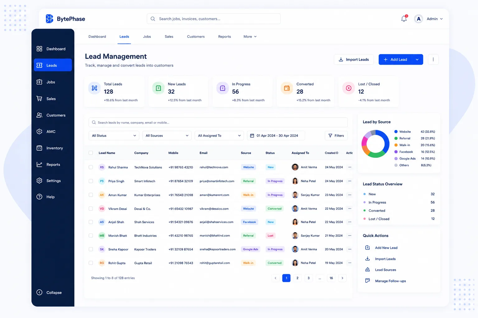Image resolution: width=478 pixels, height=318 pixels.
Task: Go to next page with right arrow
Action: coord(342,278)
